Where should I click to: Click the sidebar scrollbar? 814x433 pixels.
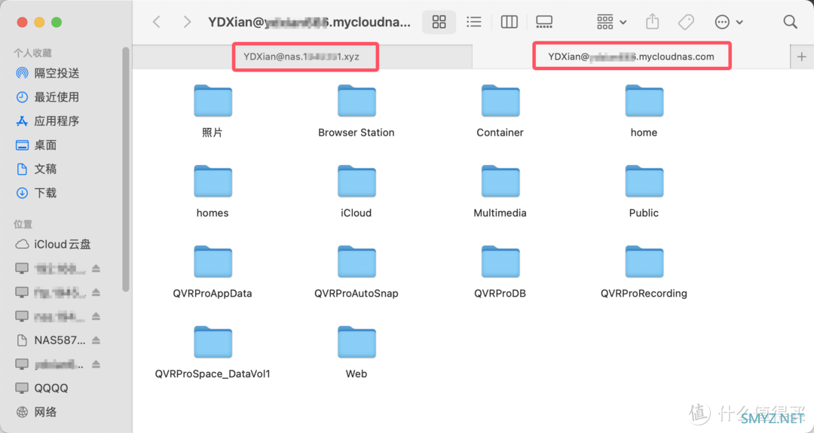click(x=125, y=169)
